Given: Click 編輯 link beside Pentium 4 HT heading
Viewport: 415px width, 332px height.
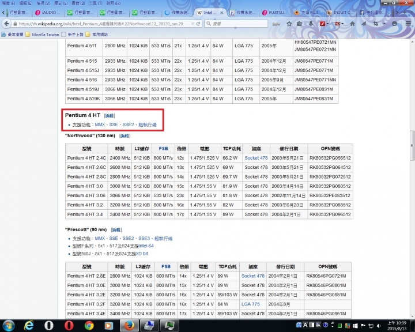Looking at the screenshot, I should tap(110, 115).
